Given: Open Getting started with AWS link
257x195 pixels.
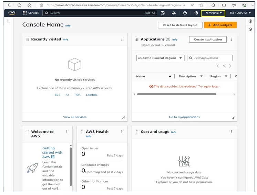Looking at the screenshot, I should (52, 152).
